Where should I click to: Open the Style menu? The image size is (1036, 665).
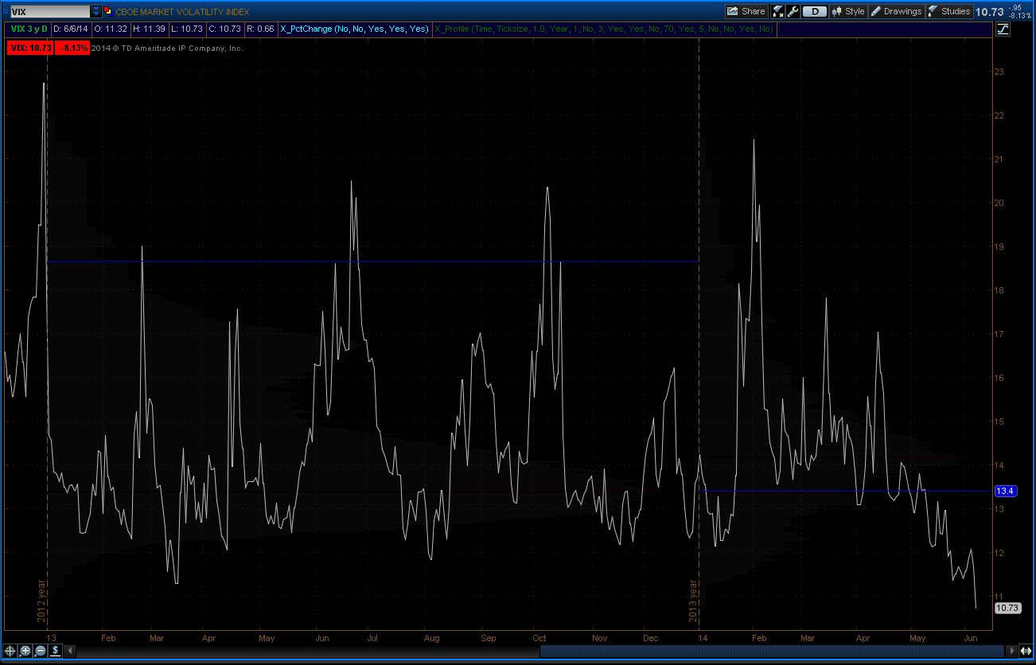click(848, 11)
